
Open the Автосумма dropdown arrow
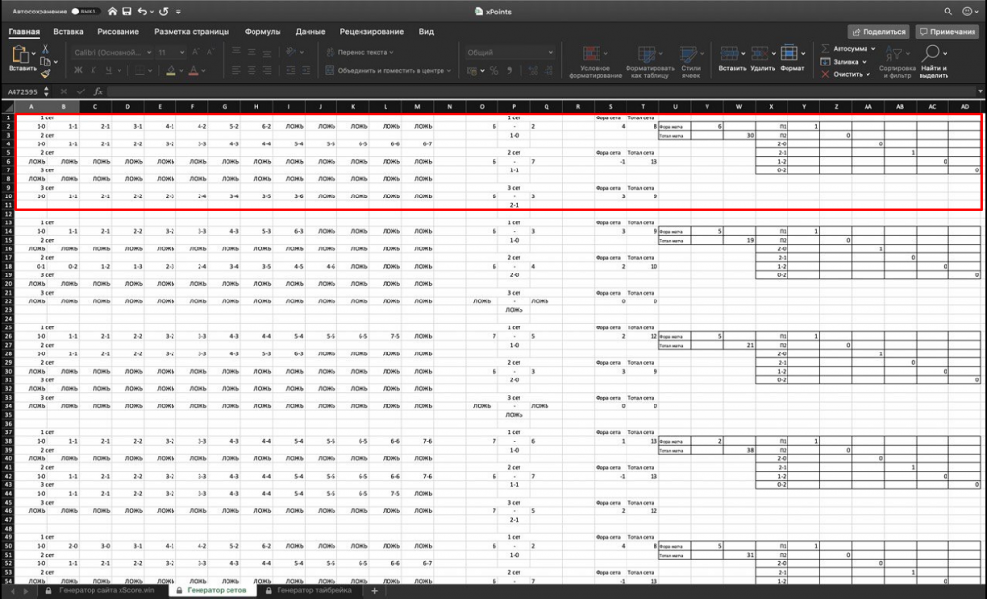tap(873, 49)
